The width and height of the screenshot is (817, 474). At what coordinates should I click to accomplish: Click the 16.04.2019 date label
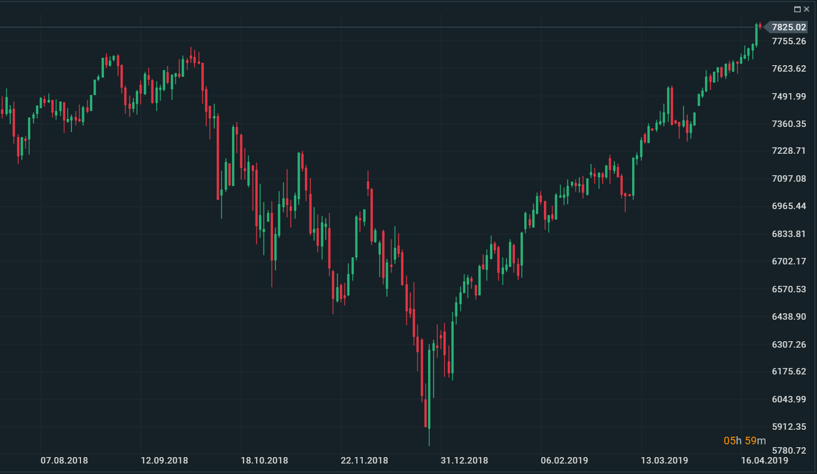pos(765,461)
